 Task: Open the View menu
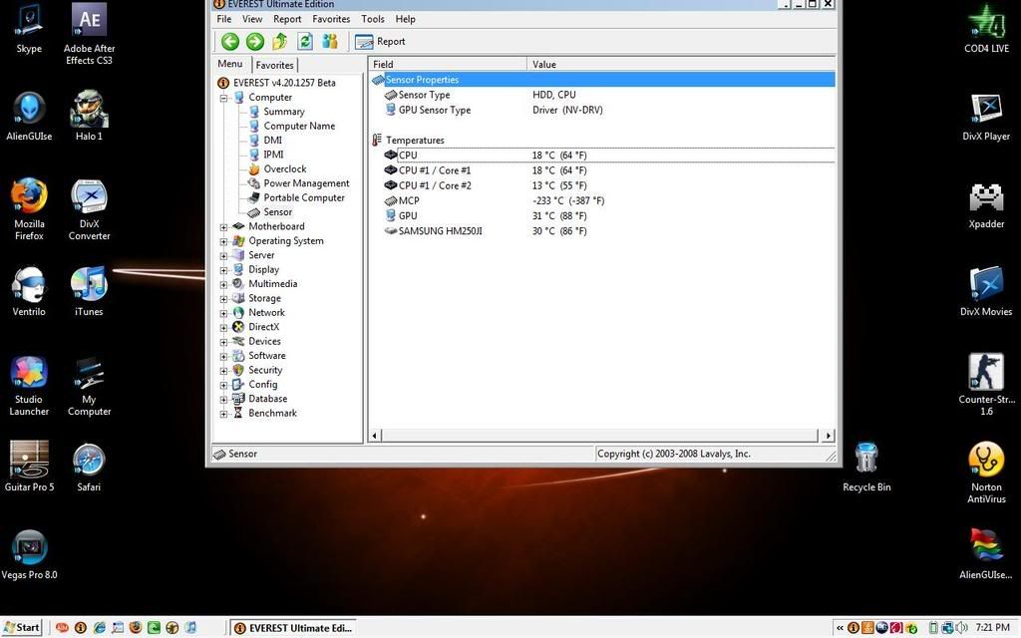252,19
